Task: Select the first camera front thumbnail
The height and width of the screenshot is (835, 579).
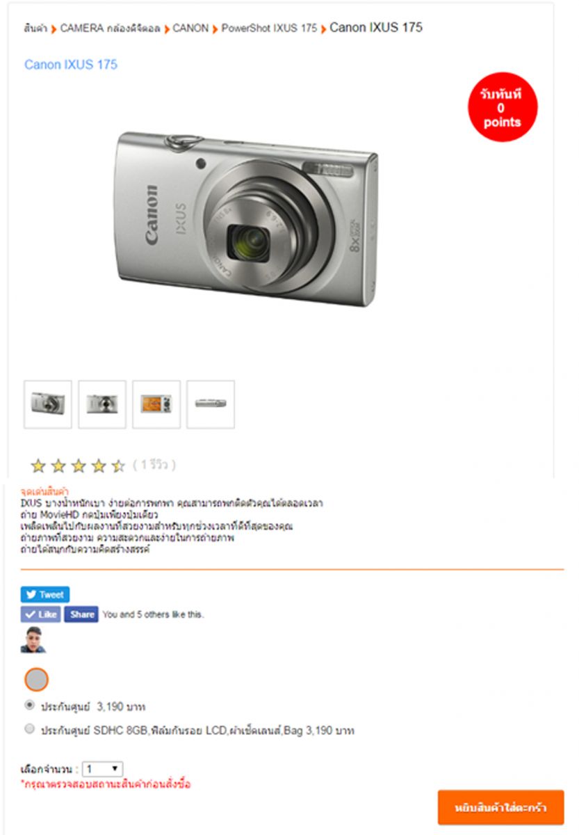Action: click(x=48, y=404)
